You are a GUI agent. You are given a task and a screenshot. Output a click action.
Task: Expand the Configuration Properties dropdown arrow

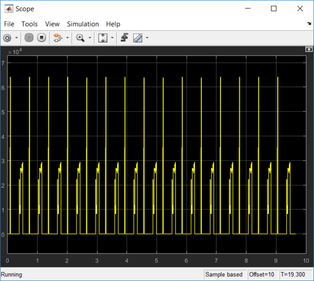pos(17,38)
